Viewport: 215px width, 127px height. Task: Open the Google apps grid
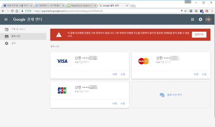click(x=192, y=19)
